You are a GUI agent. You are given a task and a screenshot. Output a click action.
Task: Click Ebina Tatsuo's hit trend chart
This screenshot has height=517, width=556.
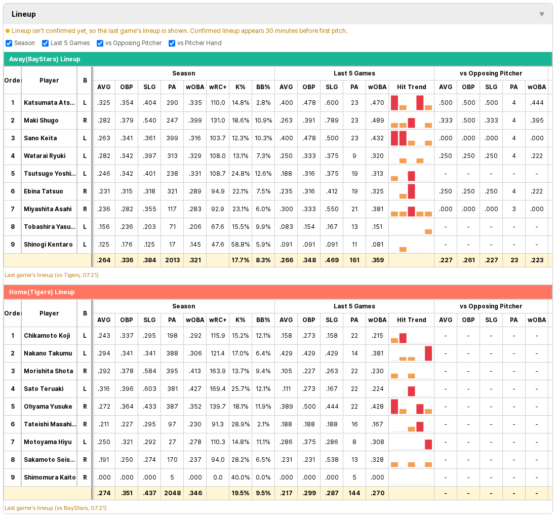pos(411,191)
